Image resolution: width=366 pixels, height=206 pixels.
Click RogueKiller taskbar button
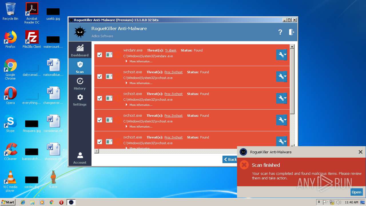71,202
